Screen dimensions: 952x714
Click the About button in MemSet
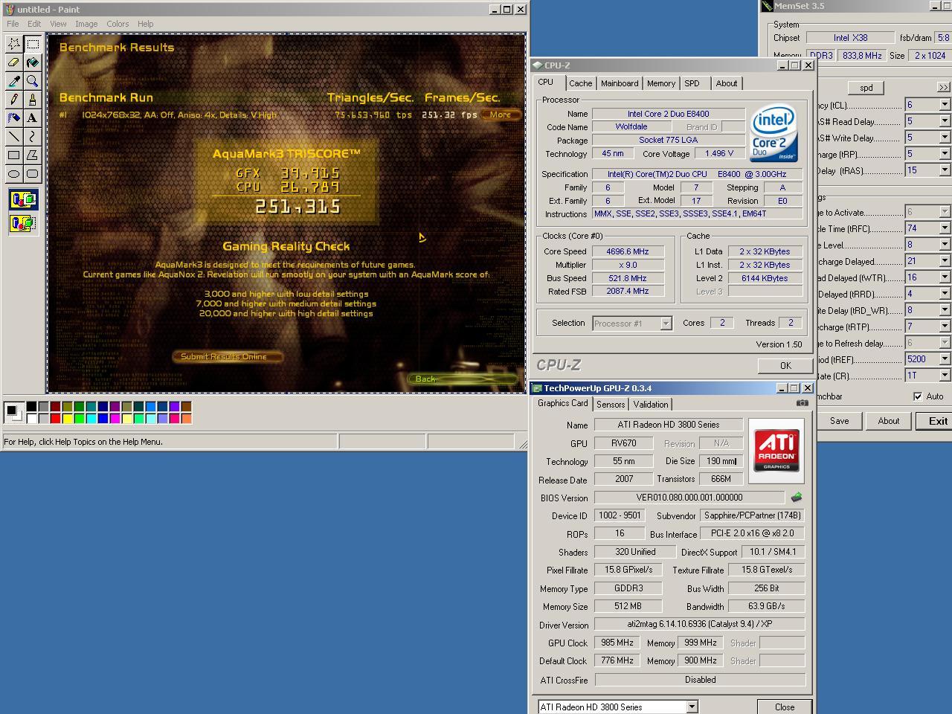click(889, 421)
